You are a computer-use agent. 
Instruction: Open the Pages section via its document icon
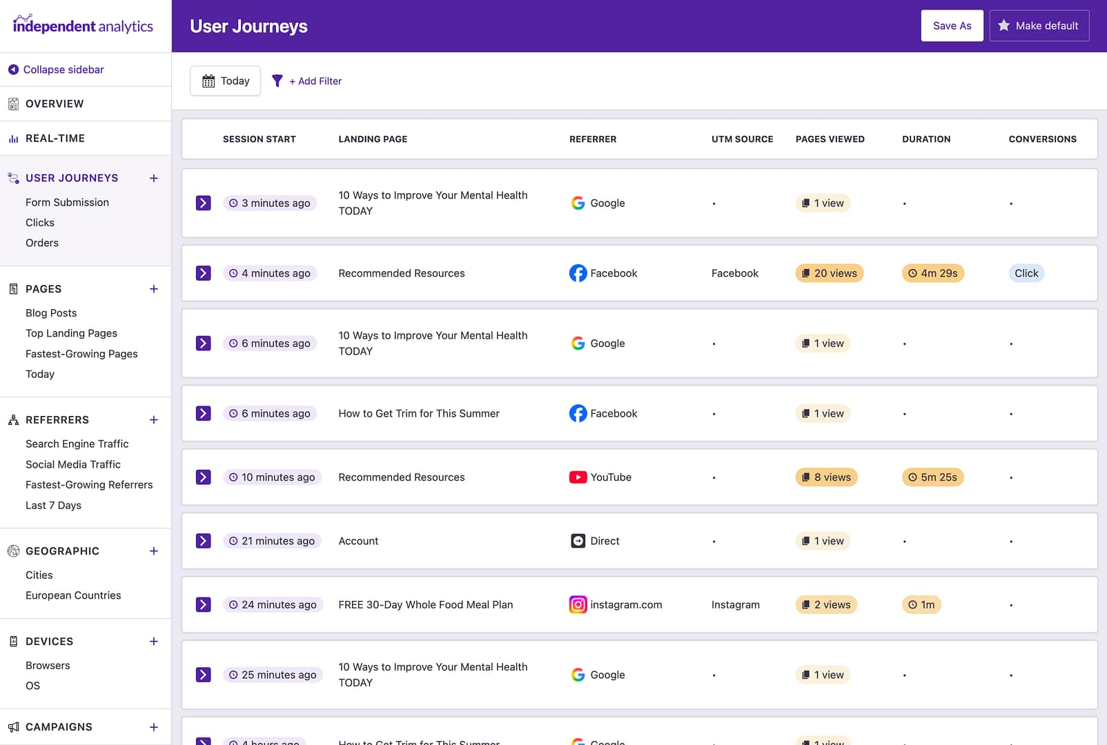click(x=12, y=289)
